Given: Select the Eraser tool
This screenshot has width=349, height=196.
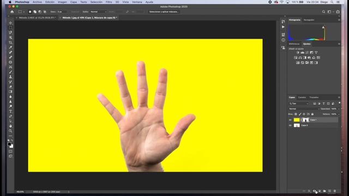Looking at the screenshot, I should [x=10, y=87].
